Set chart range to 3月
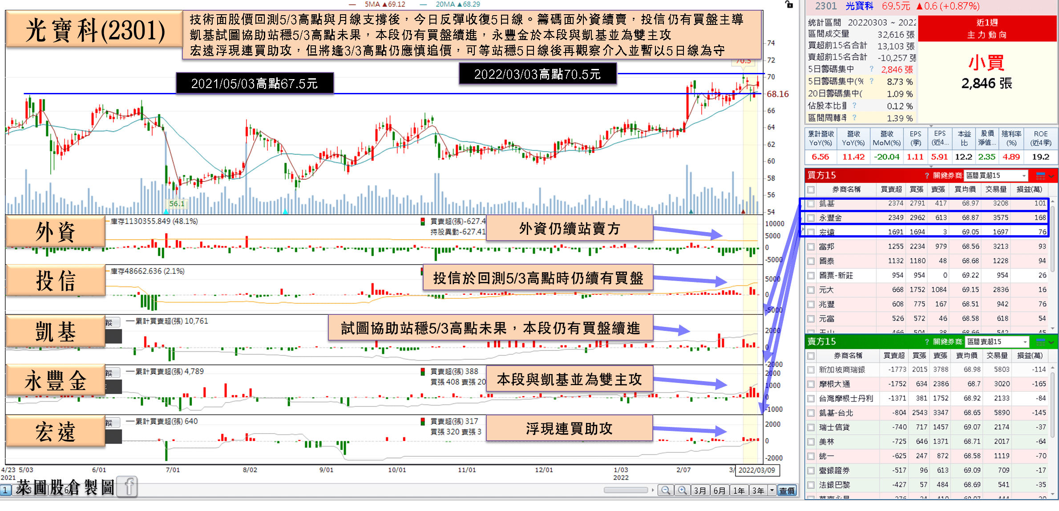 (700, 491)
